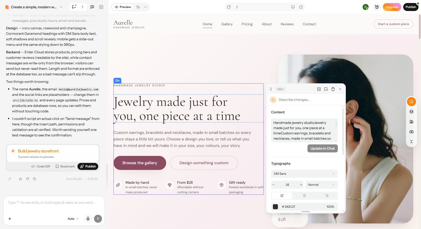The height and width of the screenshot is (229, 421).
Task: Click the add element icon in div panel
Action: click(319, 89)
